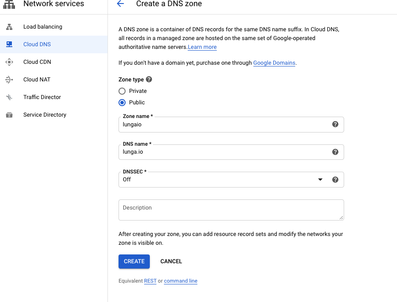
Task: Click the Service Directory sidebar icon
Action: 9,115
